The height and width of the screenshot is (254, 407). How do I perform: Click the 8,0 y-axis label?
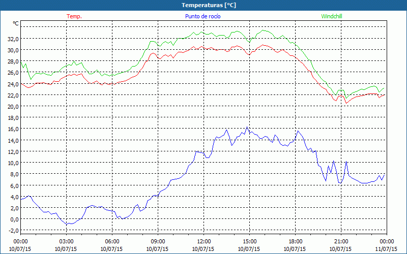[14, 174]
